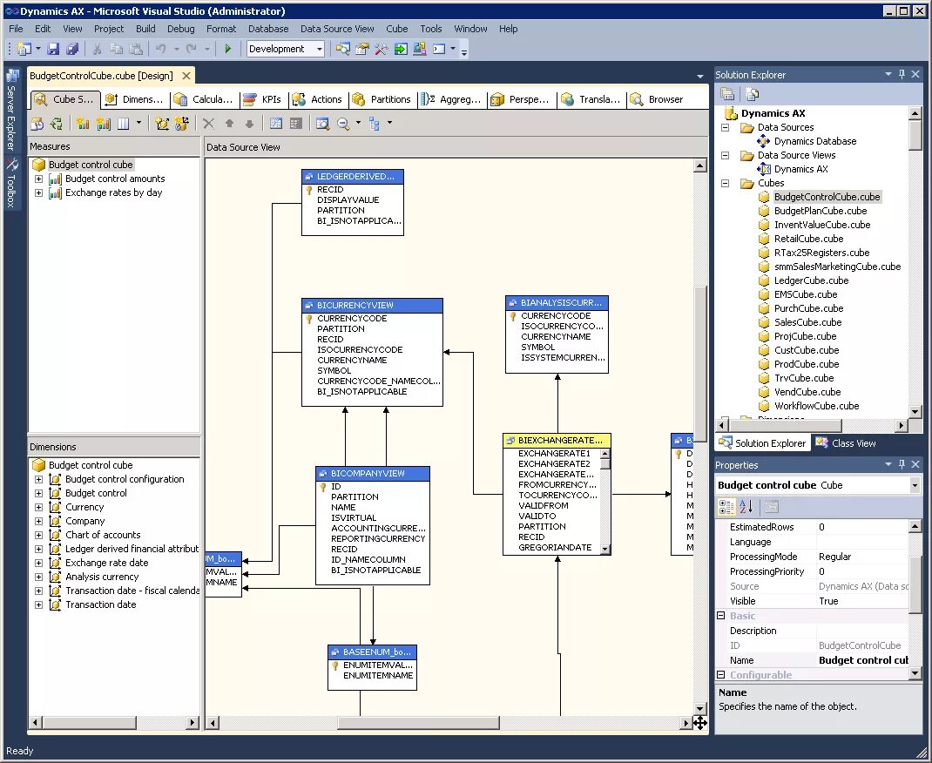Click the New Project toolbar icon
Screen dimensions: 932x763
click(x=24, y=49)
